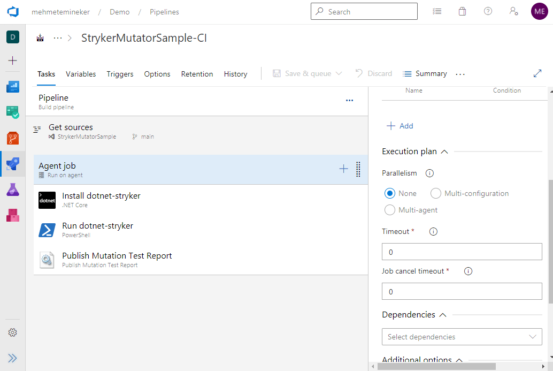Open the Repos hub icon
The width and height of the screenshot is (553, 371).
pyautogui.click(x=13, y=138)
